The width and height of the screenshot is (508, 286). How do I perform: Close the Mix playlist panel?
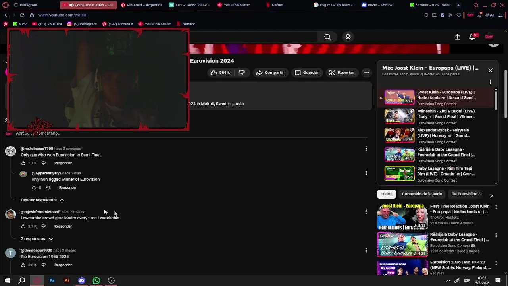(x=491, y=70)
